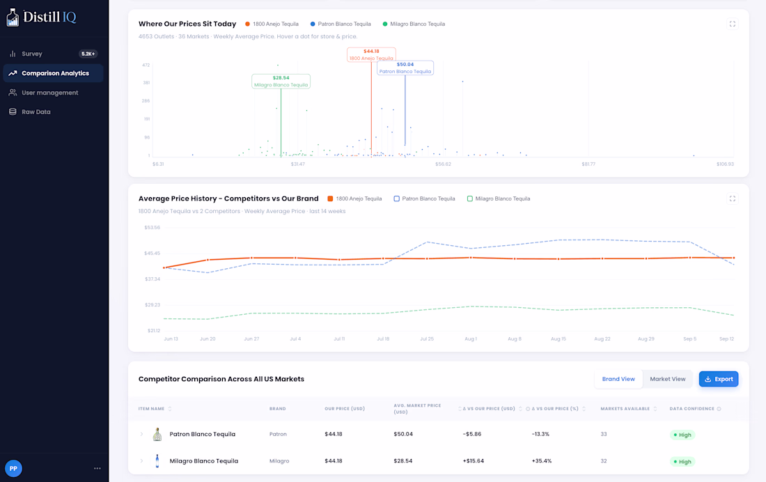Open the Raw Data section
Screen dimensions: 766x482
click(x=53, y=112)
